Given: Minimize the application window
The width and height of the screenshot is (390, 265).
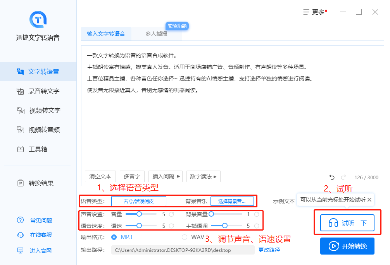Looking at the screenshot, I should 343,12.
